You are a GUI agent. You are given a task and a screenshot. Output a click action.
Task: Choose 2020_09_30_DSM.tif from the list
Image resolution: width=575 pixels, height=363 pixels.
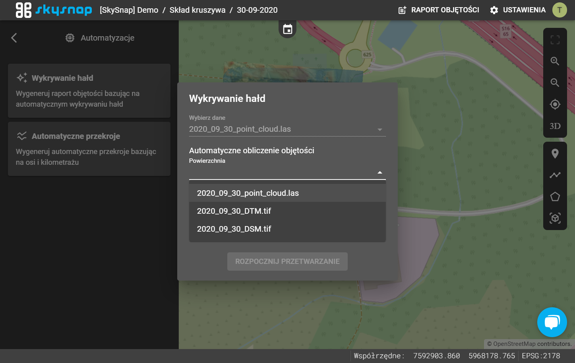[x=287, y=229]
